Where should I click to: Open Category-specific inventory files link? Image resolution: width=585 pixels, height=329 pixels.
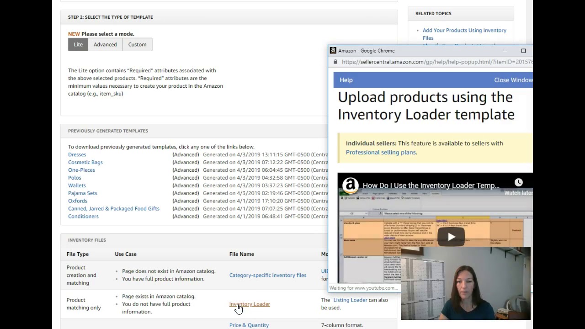(x=267, y=275)
